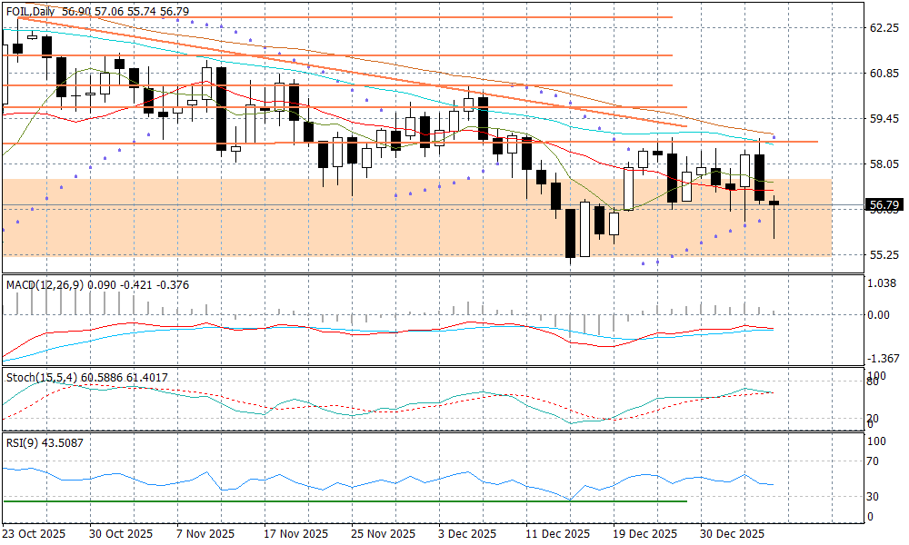Select the green horizontal line in RSI panel
909x545 pixels.
click(x=345, y=500)
